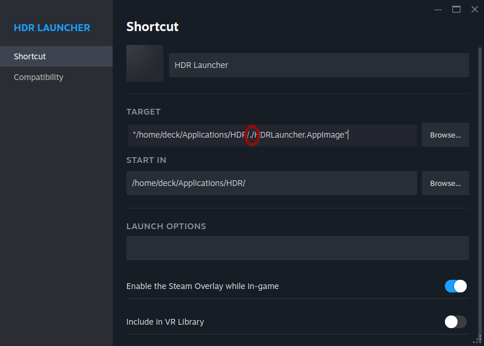Browse for the Start In folder
This screenshot has width=484, height=346.
[445, 183]
